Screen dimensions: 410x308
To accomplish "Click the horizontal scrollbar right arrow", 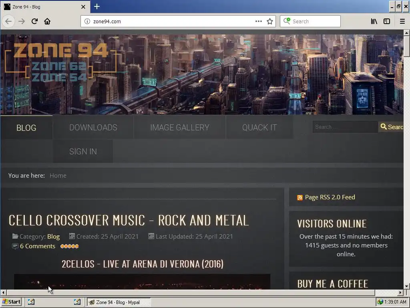I will (400, 292).
